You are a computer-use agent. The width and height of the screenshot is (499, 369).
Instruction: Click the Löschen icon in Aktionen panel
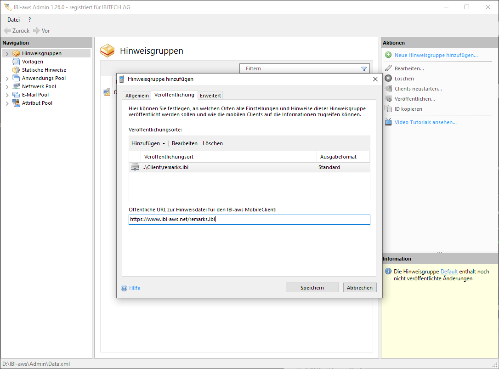pos(388,79)
